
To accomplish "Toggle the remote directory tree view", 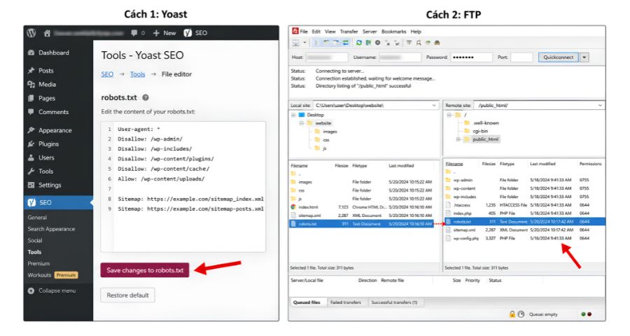I will [x=335, y=43].
